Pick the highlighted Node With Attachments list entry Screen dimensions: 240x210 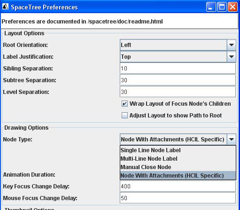coord(178,175)
